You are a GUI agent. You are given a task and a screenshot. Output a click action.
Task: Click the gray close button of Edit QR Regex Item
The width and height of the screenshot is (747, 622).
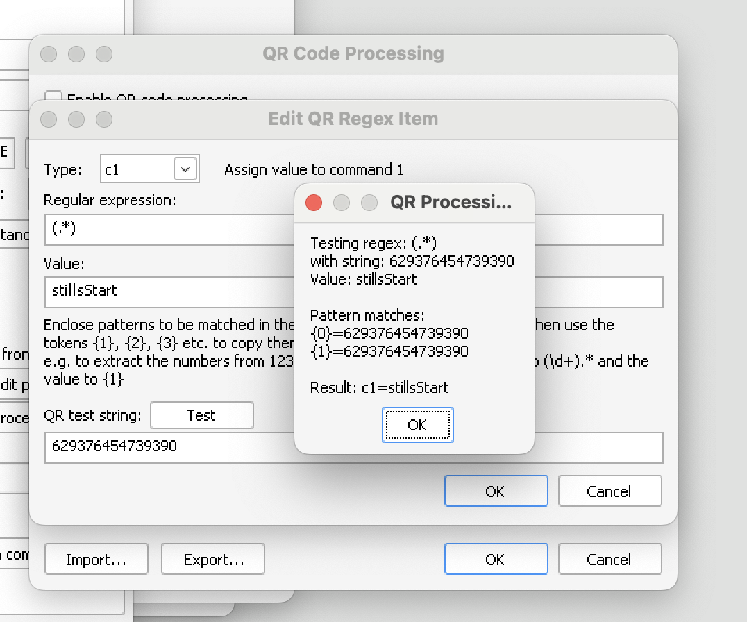click(49, 119)
